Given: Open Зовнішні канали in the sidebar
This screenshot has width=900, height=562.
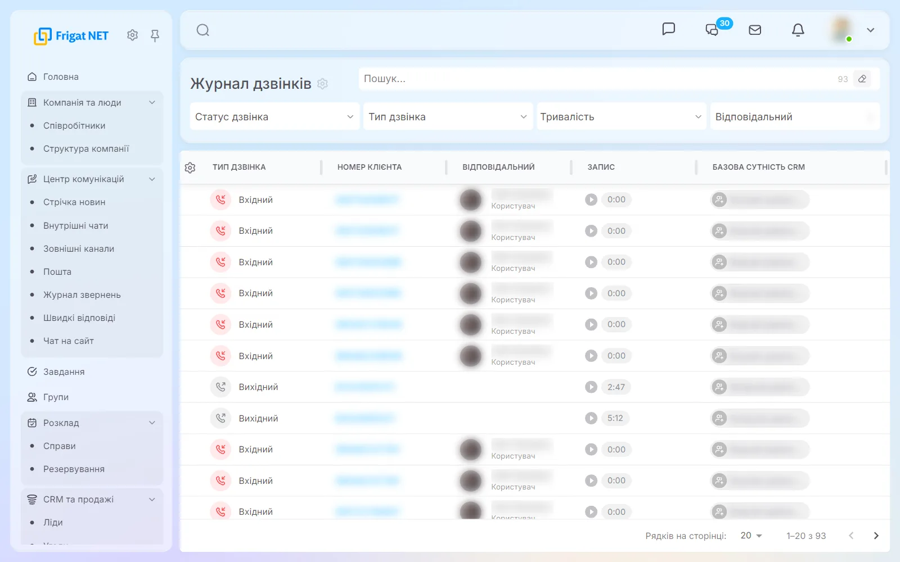Looking at the screenshot, I should 79,249.
